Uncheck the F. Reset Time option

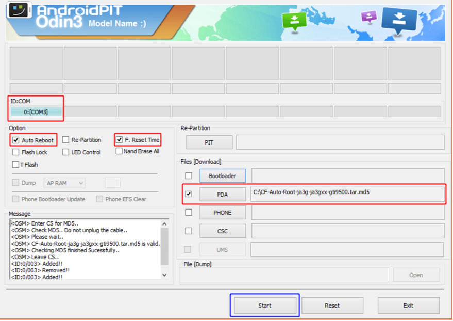(x=119, y=140)
